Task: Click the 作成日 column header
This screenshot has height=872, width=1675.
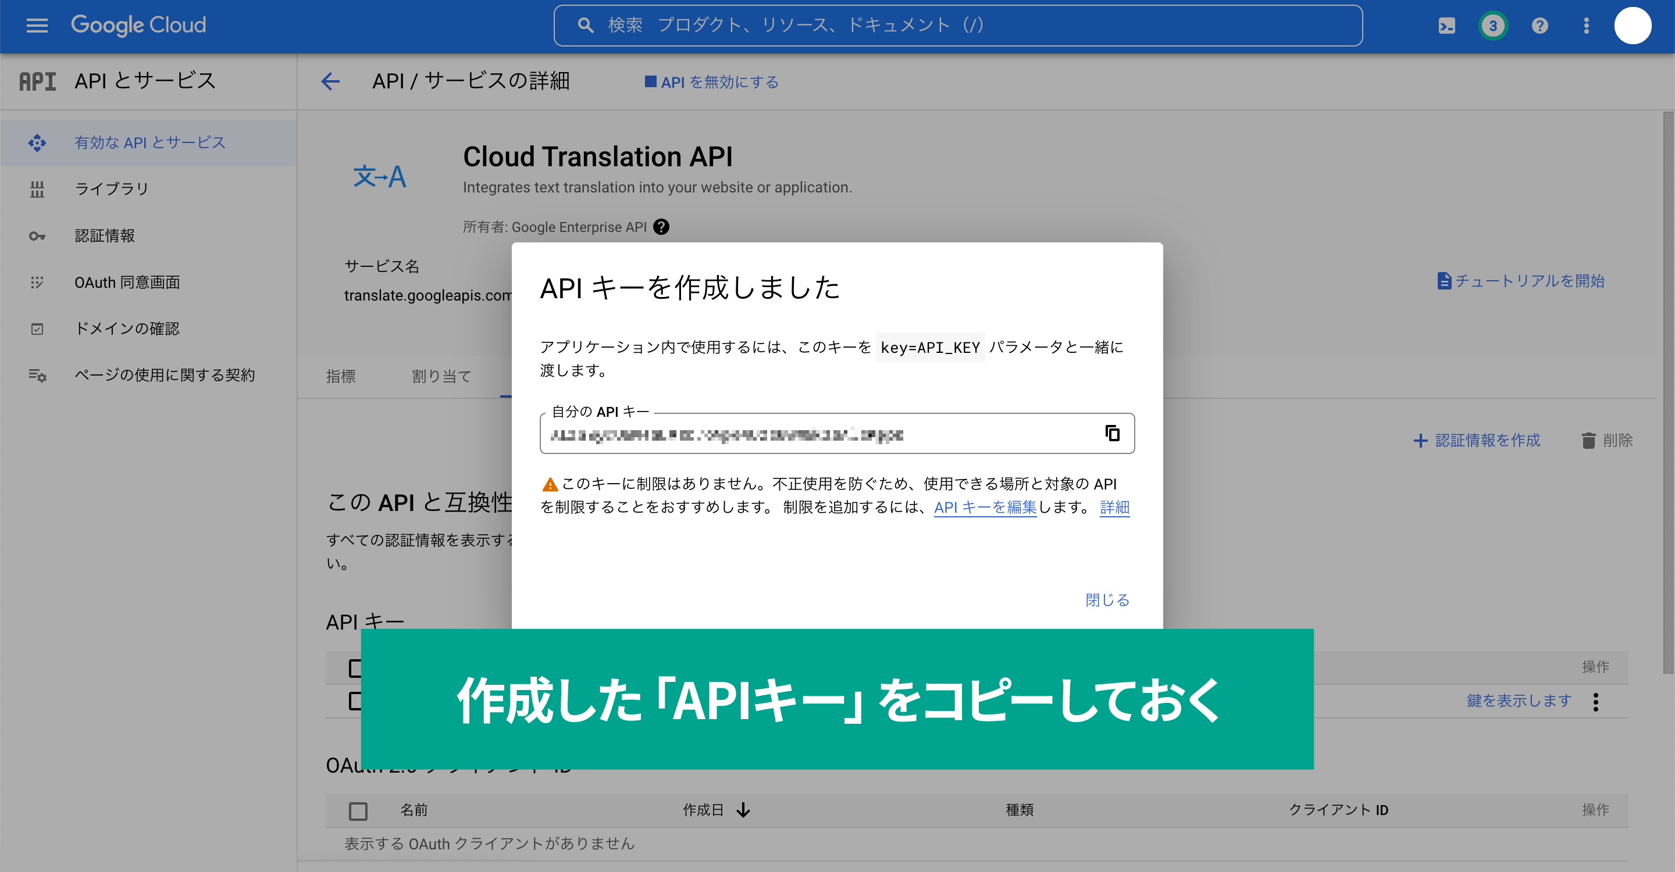Action: pyautogui.click(x=703, y=810)
